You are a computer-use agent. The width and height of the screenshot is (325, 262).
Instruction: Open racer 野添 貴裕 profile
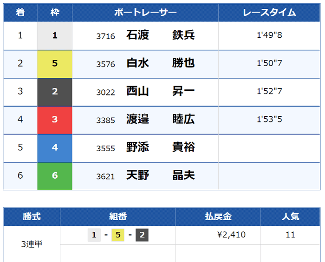pos(160,148)
